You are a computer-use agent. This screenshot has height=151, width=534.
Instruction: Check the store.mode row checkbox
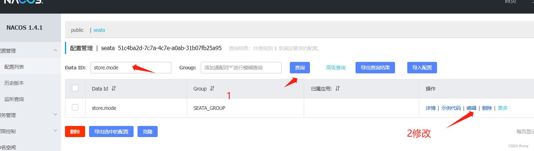(x=75, y=107)
